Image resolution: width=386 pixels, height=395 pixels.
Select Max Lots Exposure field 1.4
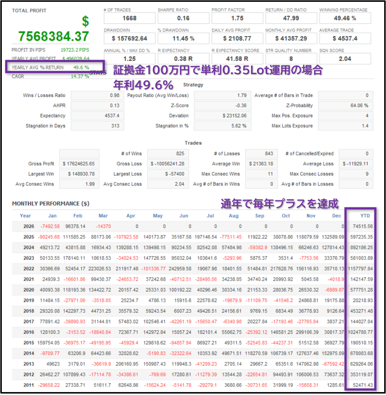coord(346,126)
